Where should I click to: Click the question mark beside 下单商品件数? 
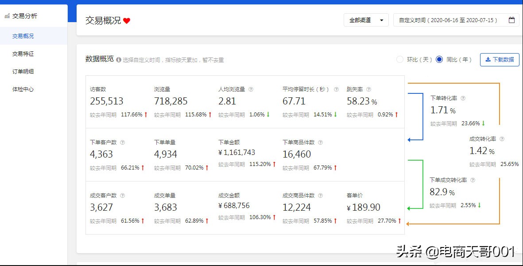(321, 142)
